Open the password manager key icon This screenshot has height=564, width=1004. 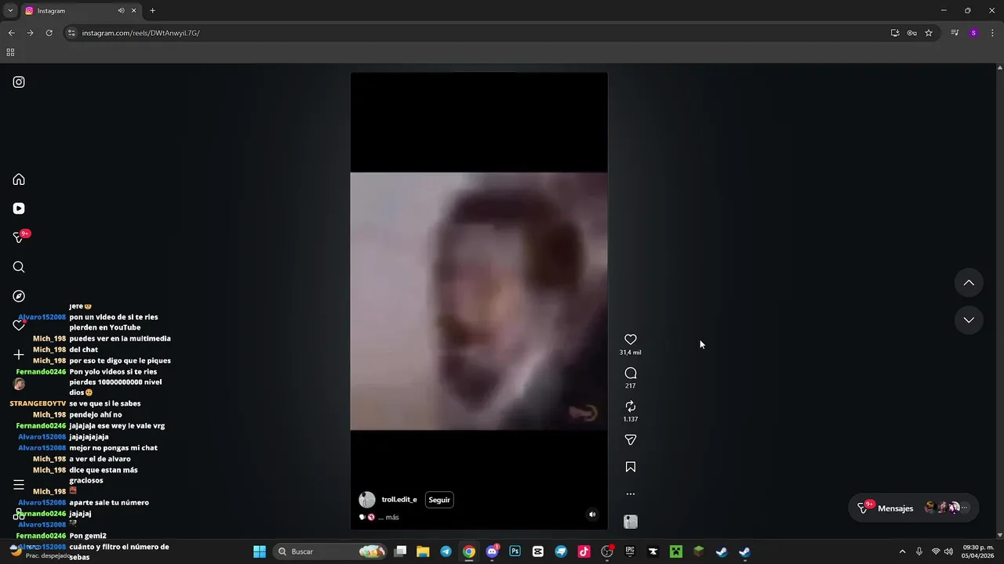coord(911,33)
